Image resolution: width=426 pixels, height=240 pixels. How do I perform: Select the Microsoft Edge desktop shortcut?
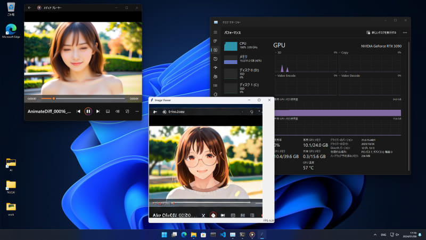[11, 30]
